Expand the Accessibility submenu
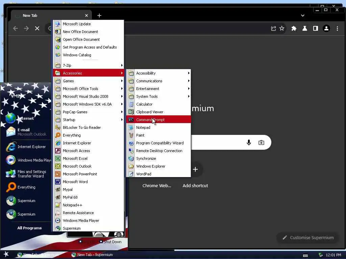The image size is (346, 259). (158, 73)
